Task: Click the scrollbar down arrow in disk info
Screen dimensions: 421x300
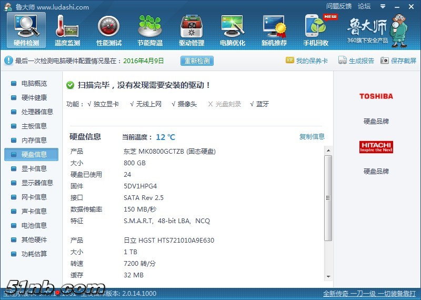Action: pos(328,276)
